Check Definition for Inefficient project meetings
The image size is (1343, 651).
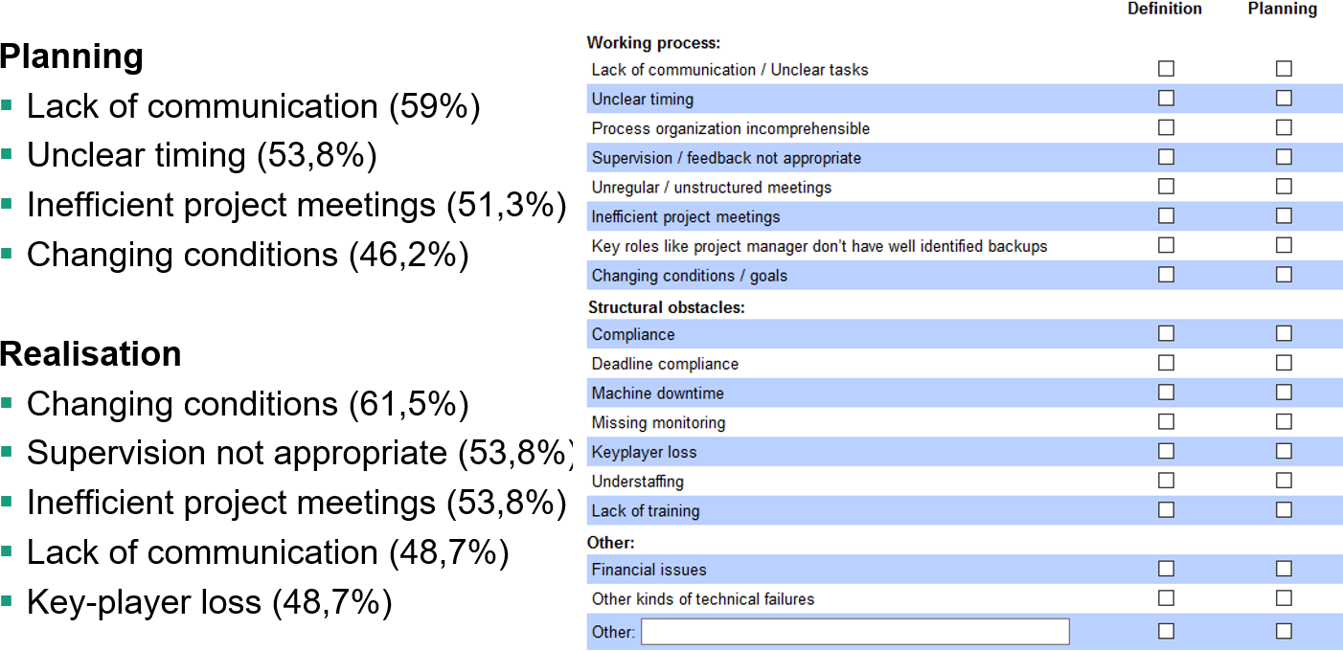coord(1166,215)
